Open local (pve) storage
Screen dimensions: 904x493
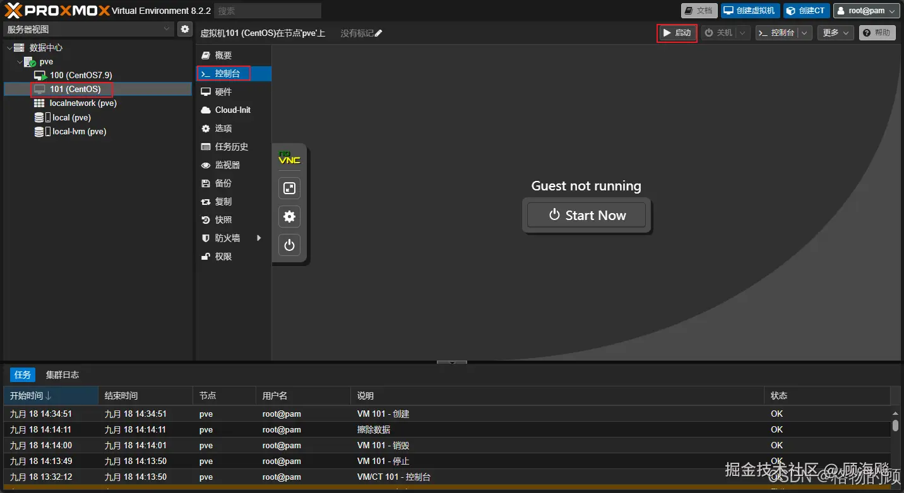coord(71,117)
